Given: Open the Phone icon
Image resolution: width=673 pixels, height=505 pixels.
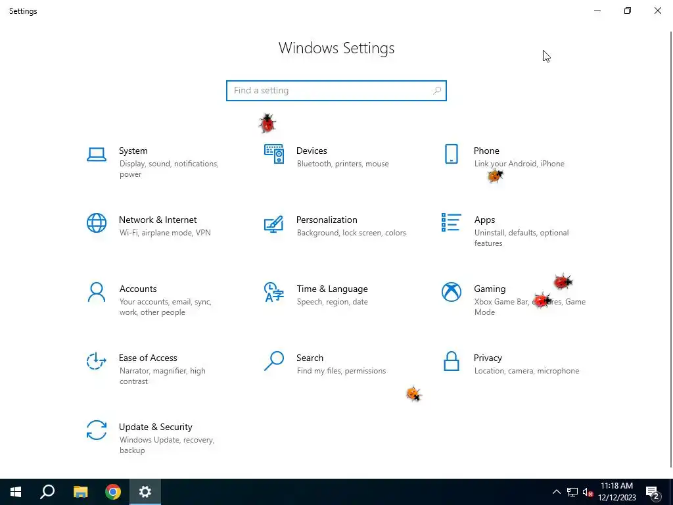Looking at the screenshot, I should pyautogui.click(x=451, y=154).
